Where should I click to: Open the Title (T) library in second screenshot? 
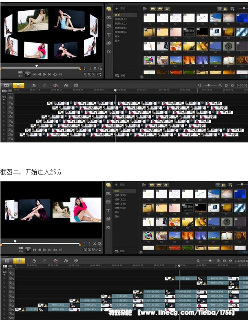tap(108, 211)
